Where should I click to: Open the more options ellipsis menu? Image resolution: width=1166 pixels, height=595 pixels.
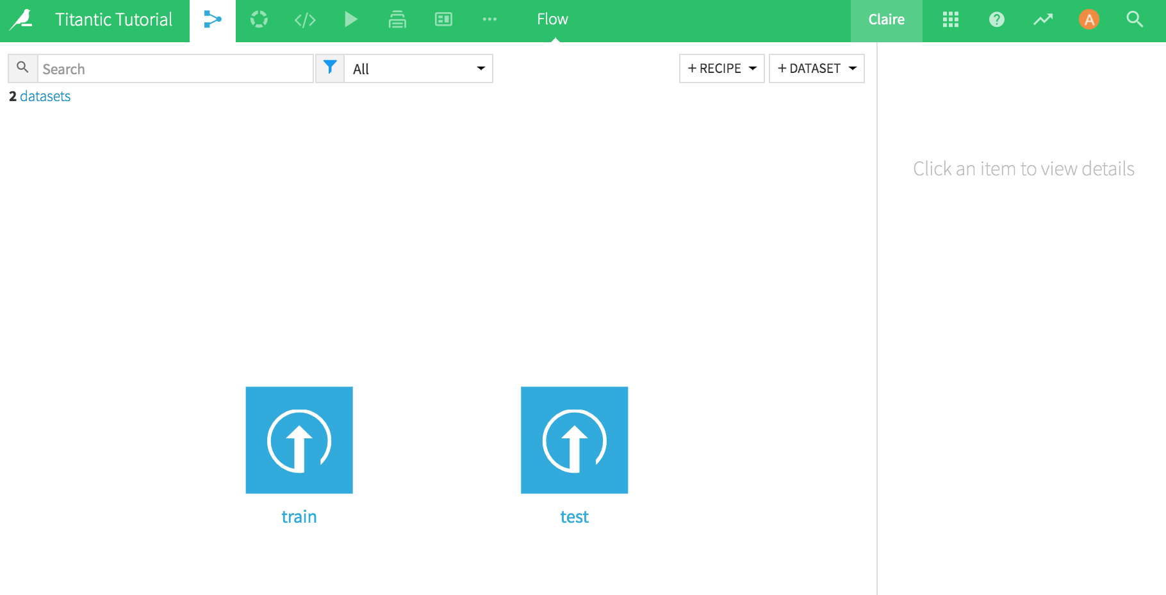[x=489, y=20]
